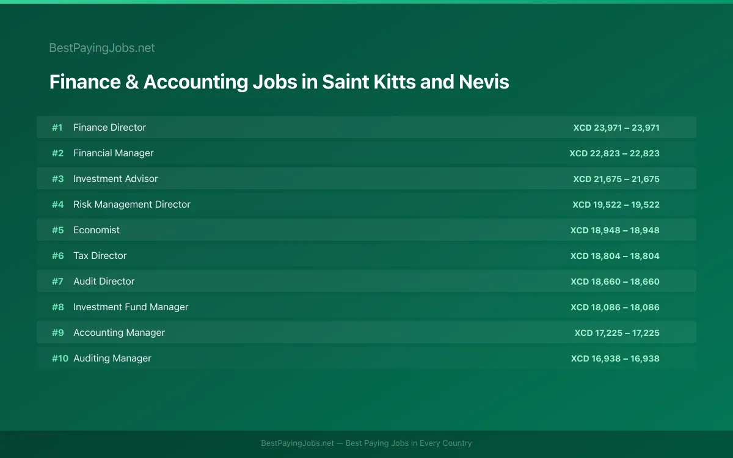Viewport: 733px width, 458px height.
Task: Select the Auditing Manager job title
Action: coord(112,358)
